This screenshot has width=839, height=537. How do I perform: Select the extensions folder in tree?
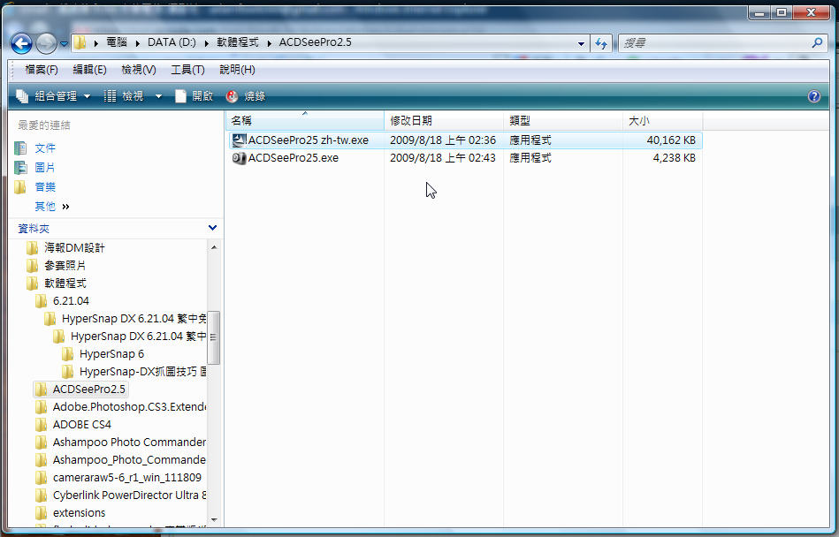coord(80,512)
